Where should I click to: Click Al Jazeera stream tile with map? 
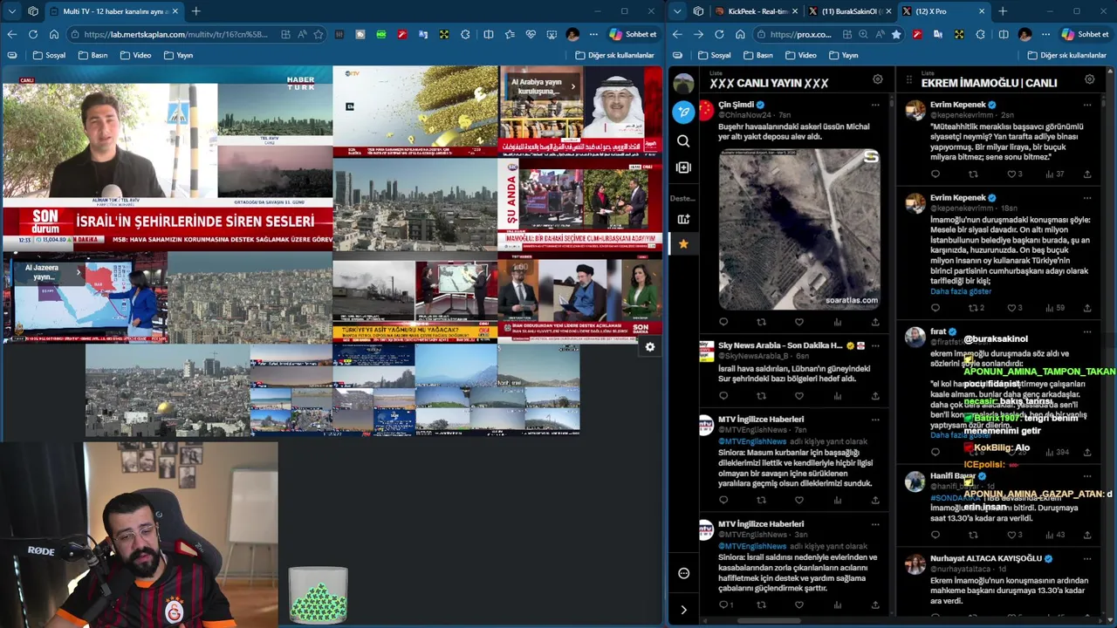tap(84, 297)
